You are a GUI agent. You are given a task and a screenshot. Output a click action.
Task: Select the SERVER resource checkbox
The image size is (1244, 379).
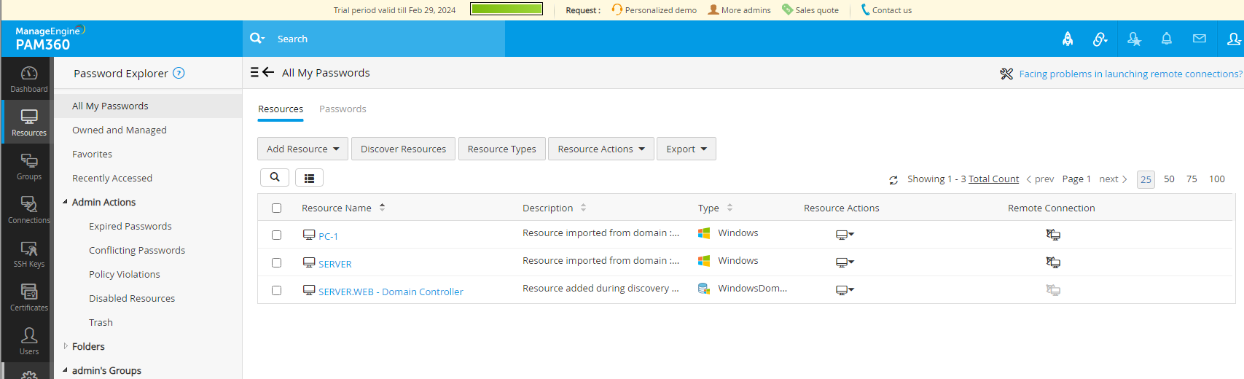pos(276,262)
